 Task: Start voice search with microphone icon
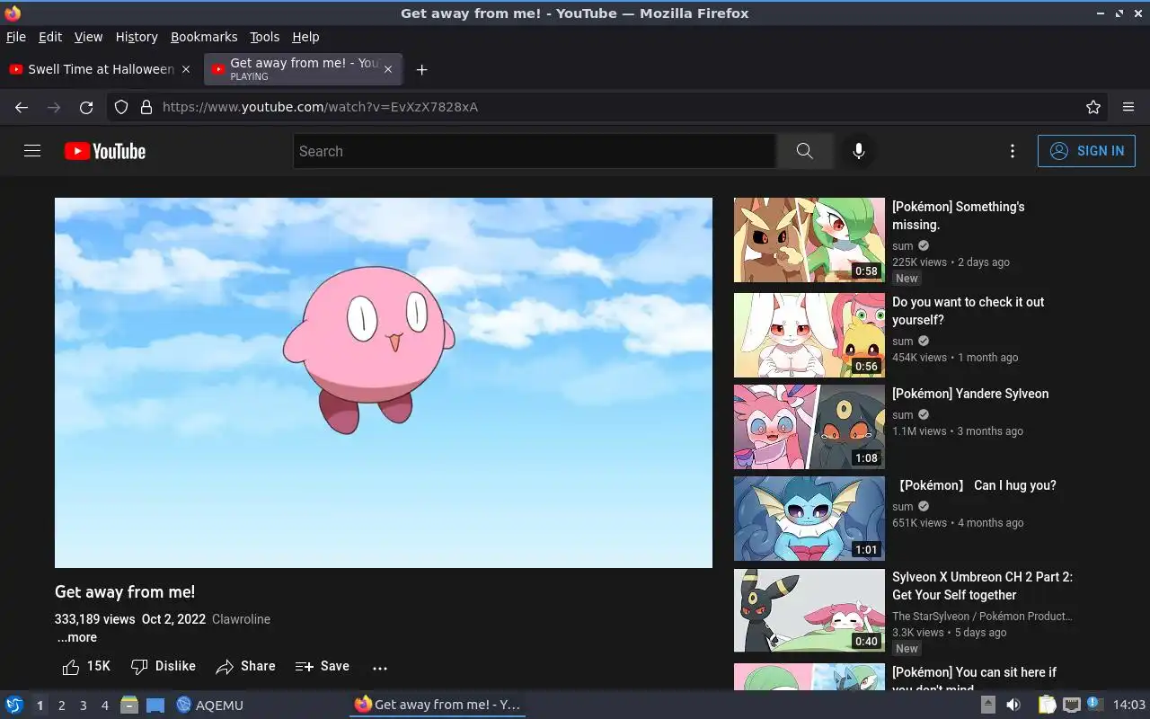(x=859, y=151)
